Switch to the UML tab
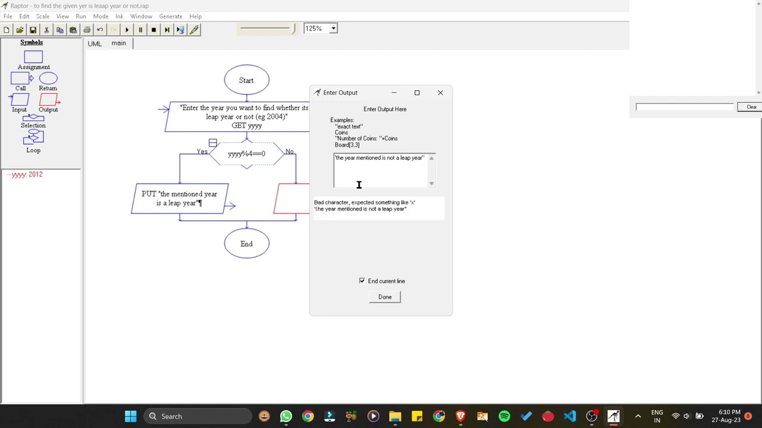This screenshot has width=762, height=428. (95, 43)
